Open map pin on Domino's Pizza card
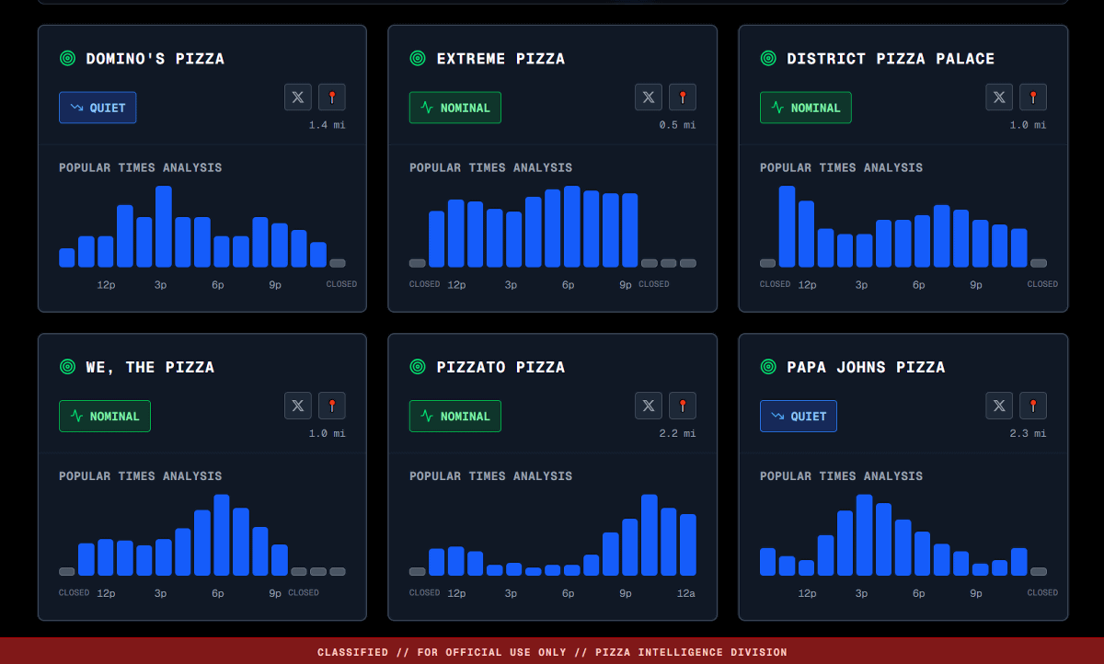This screenshot has height=664, width=1104. (x=332, y=97)
